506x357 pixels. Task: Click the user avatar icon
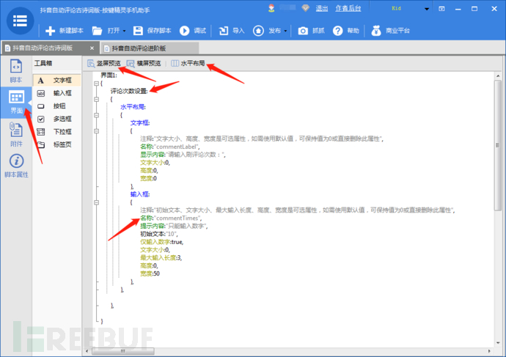click(271, 8)
